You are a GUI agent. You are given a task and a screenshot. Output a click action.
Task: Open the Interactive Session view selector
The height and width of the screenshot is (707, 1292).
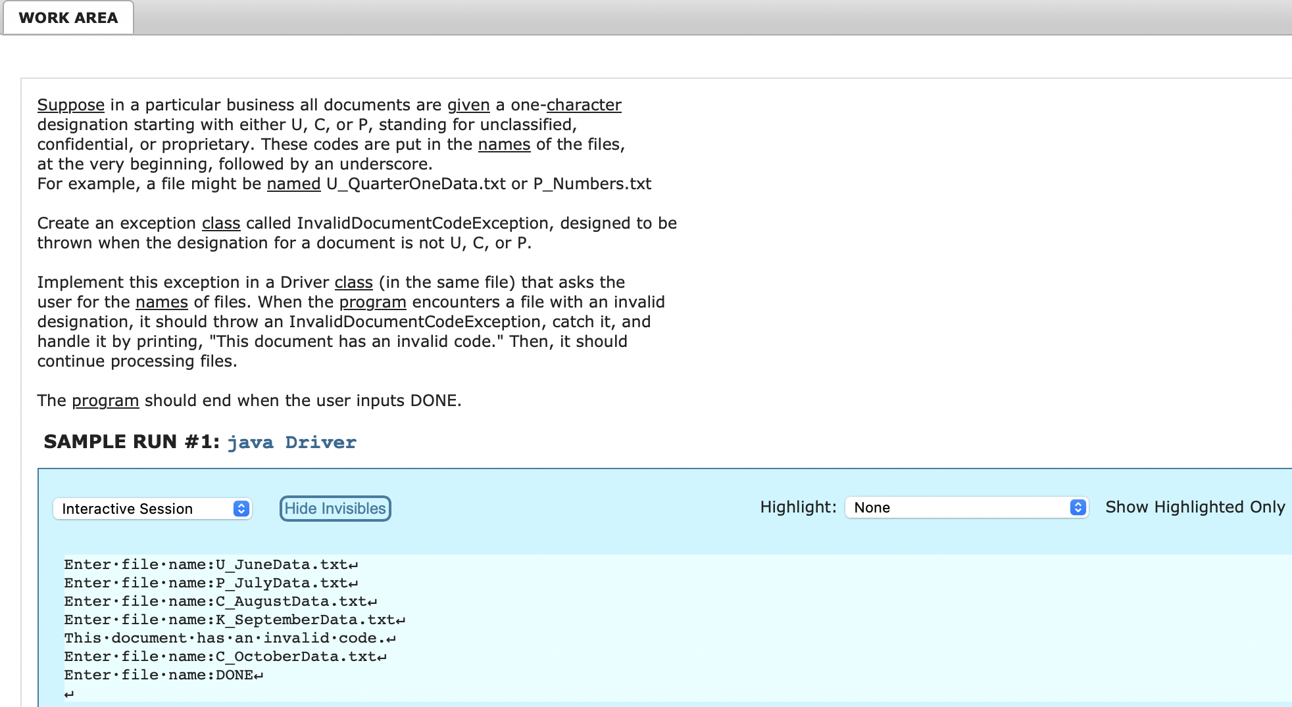tap(152, 508)
